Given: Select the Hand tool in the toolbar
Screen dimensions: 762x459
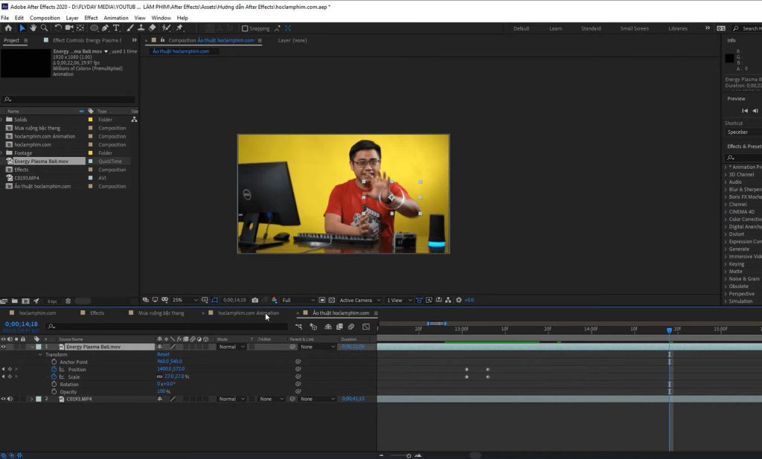Looking at the screenshot, I should (33, 29).
